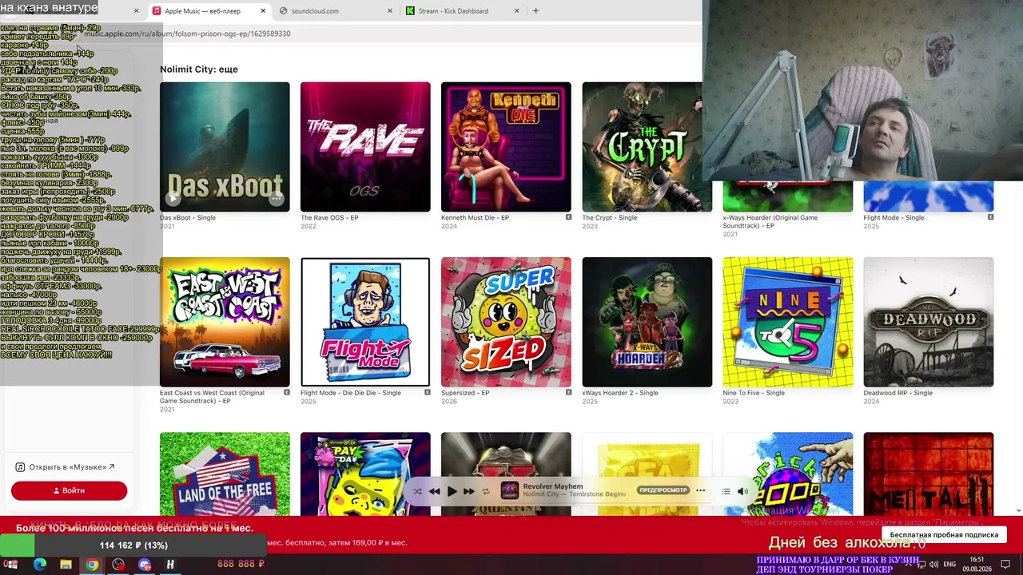Open The Crypt album cover

click(x=647, y=147)
